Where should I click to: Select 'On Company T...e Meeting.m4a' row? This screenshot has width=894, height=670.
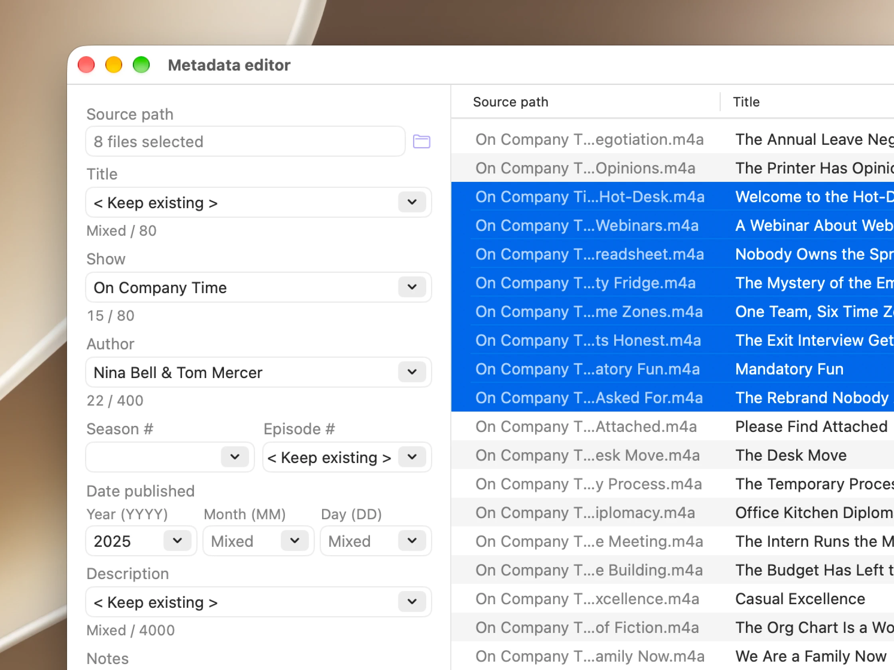672,541
